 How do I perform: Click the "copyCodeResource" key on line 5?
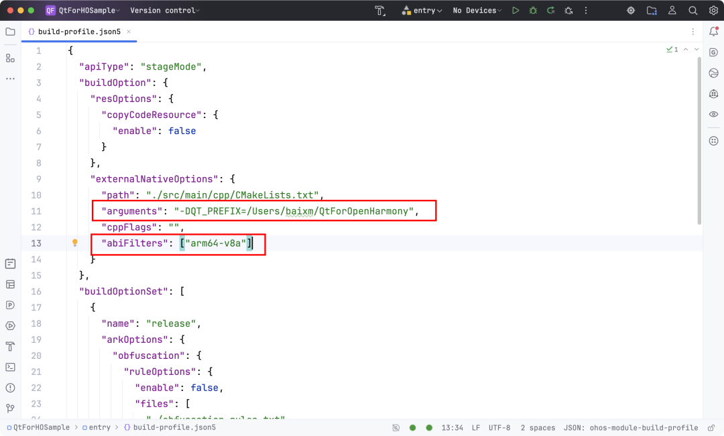152,115
